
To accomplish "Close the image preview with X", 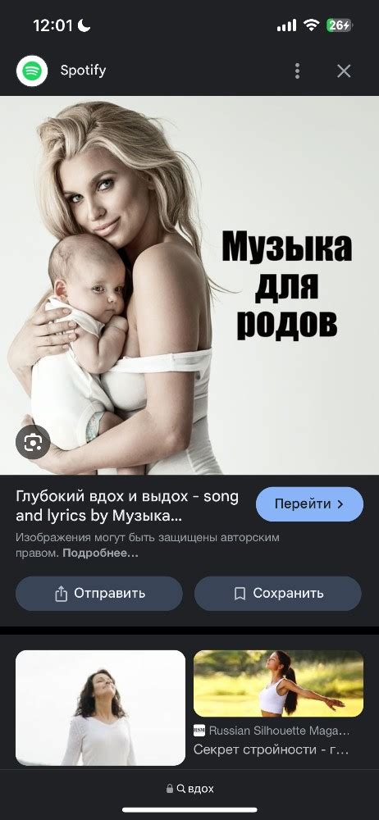I will click(344, 71).
